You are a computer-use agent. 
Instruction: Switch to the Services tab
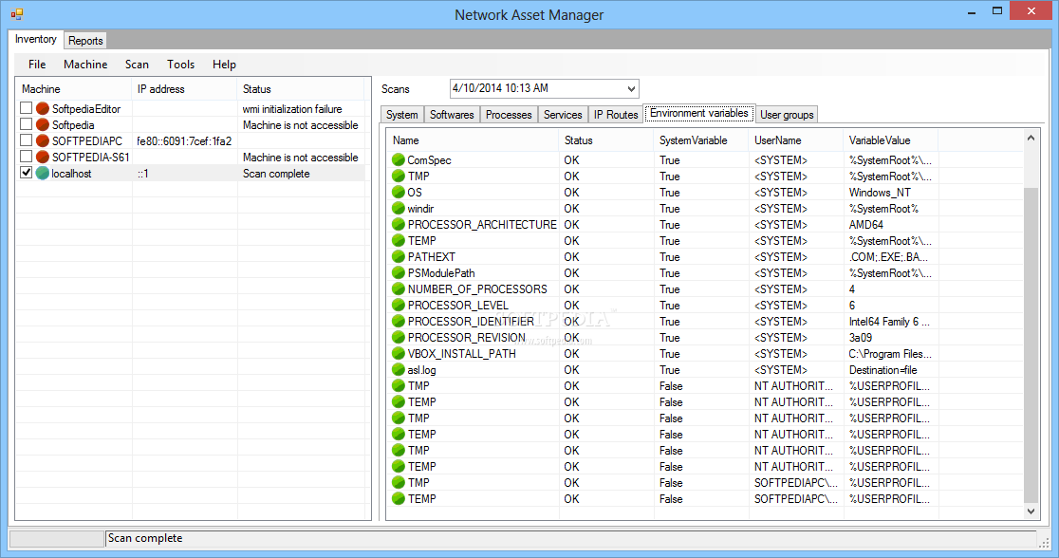point(563,115)
